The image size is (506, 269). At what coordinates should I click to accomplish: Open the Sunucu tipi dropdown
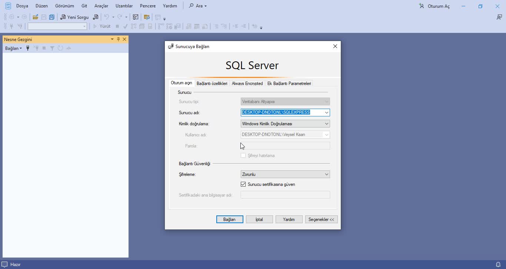[327, 102]
